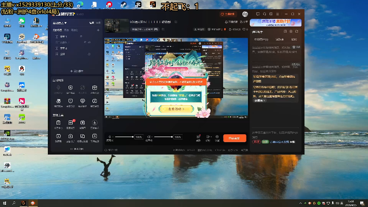The image size is (368, 207).
Task: Click the orange-outlined button in the title bar
Action: [x=228, y=14]
